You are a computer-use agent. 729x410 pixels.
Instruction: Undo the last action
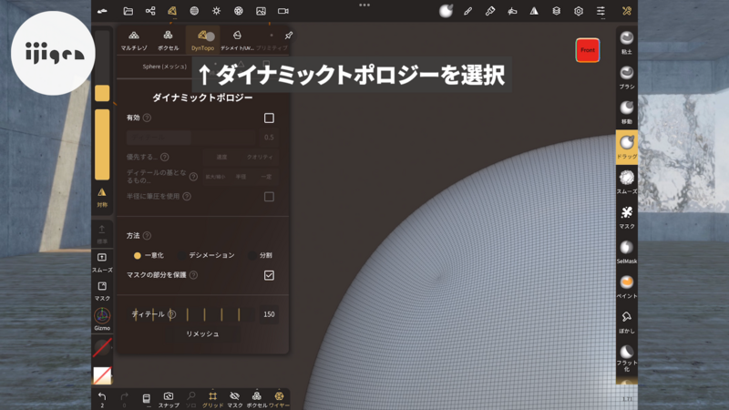coord(102,399)
